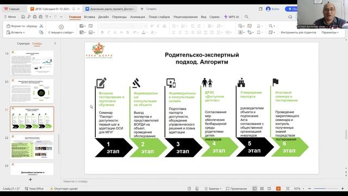Click 'Тема Office' in the status bar
Viewport: 348px width, 196px height.
(34, 188)
